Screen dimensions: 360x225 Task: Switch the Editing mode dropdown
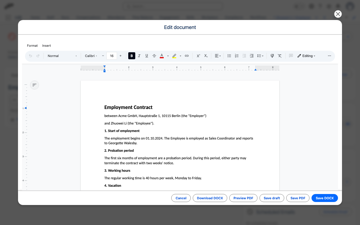(x=306, y=56)
